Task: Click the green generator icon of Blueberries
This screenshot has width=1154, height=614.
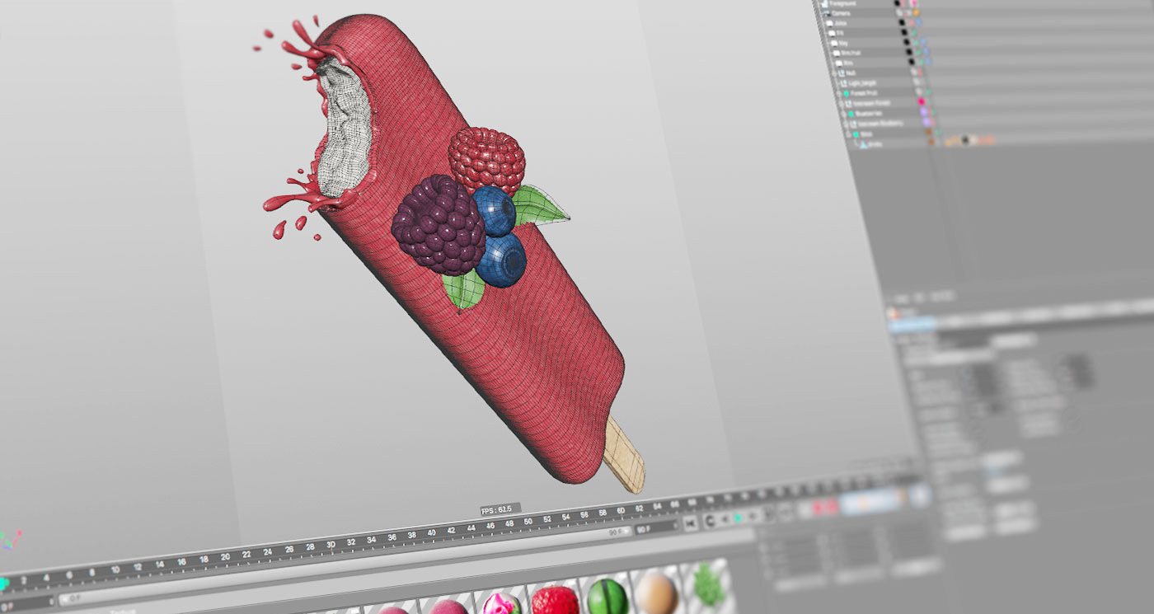Action: click(x=851, y=114)
